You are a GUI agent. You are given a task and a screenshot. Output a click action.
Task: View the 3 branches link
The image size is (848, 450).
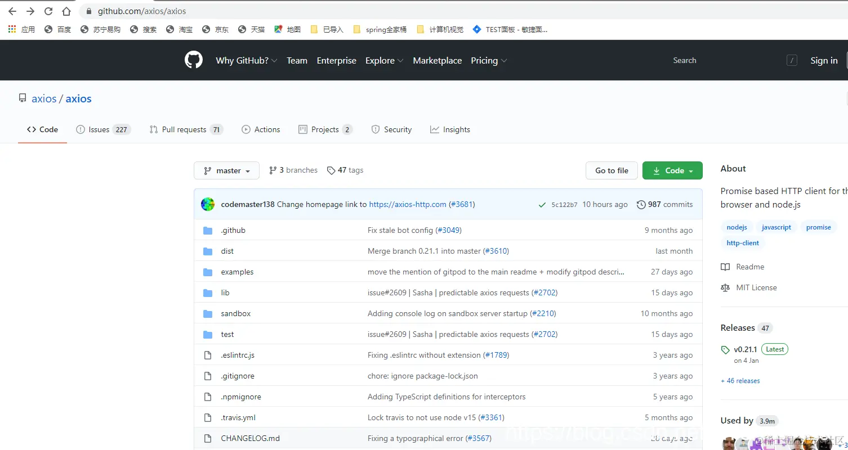click(293, 170)
